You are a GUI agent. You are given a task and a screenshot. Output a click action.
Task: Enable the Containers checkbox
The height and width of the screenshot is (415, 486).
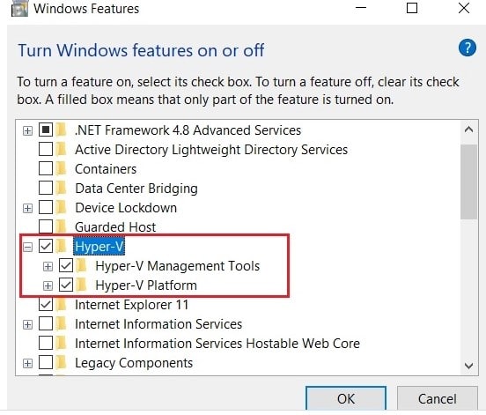tap(46, 168)
